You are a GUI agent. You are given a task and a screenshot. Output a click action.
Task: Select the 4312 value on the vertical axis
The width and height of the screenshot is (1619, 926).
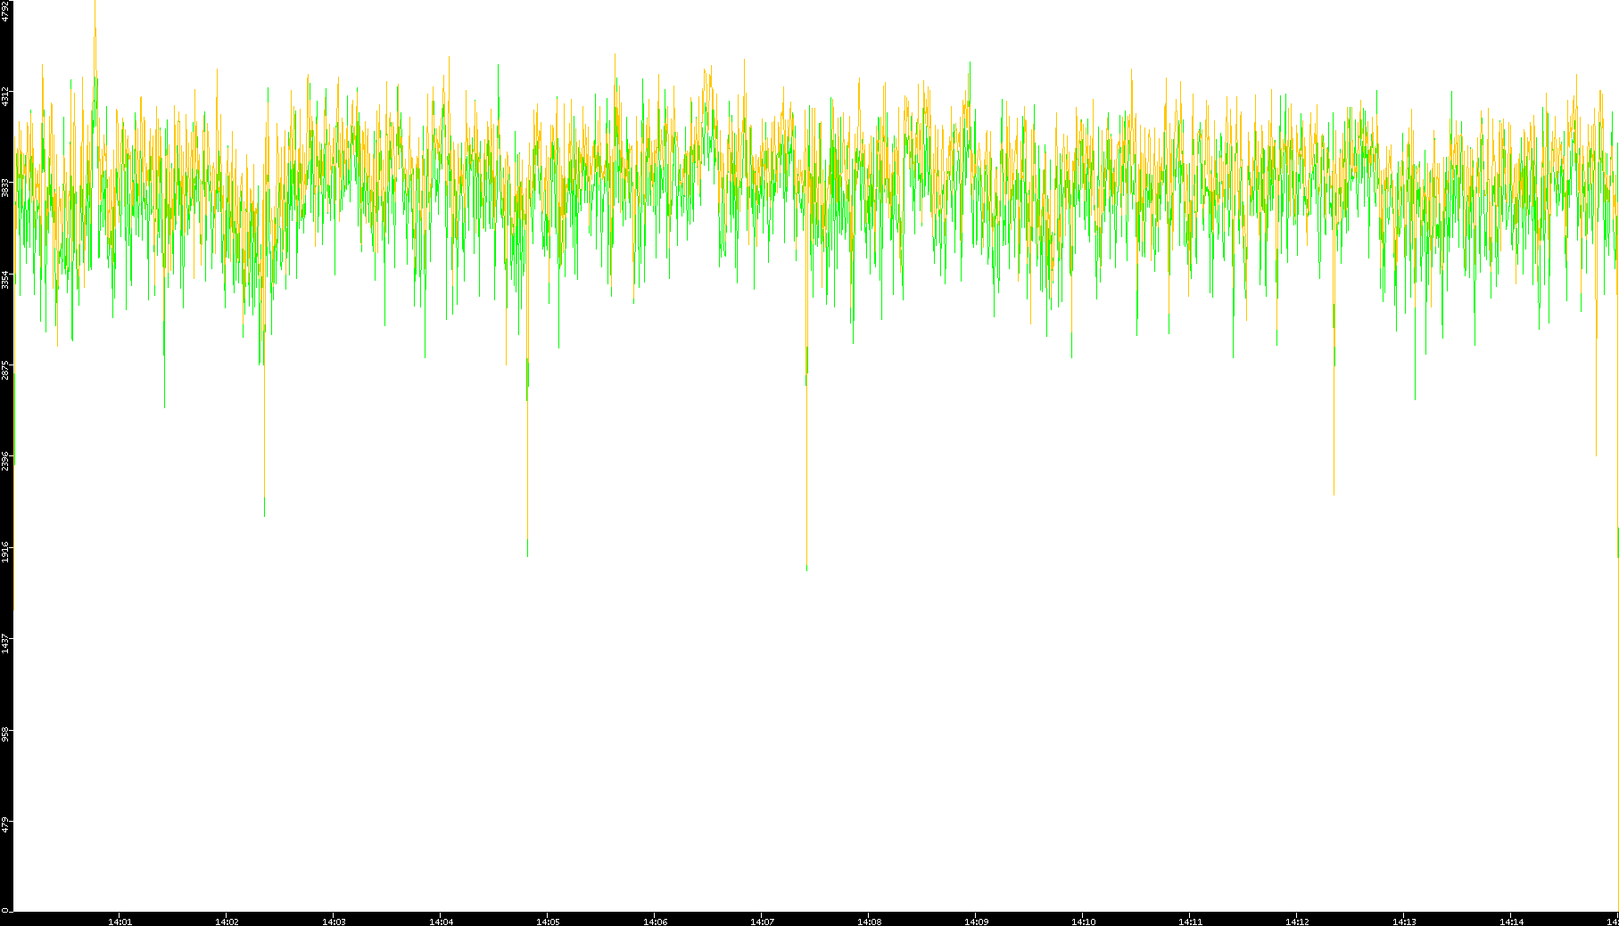[x=5, y=96]
